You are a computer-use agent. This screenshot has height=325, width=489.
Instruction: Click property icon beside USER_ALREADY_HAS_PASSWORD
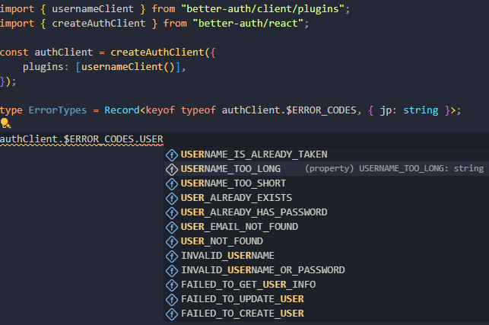click(x=172, y=212)
